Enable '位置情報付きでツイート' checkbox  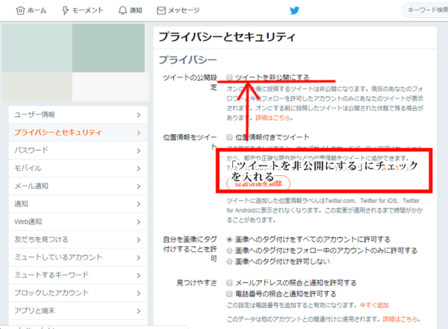[x=229, y=137]
